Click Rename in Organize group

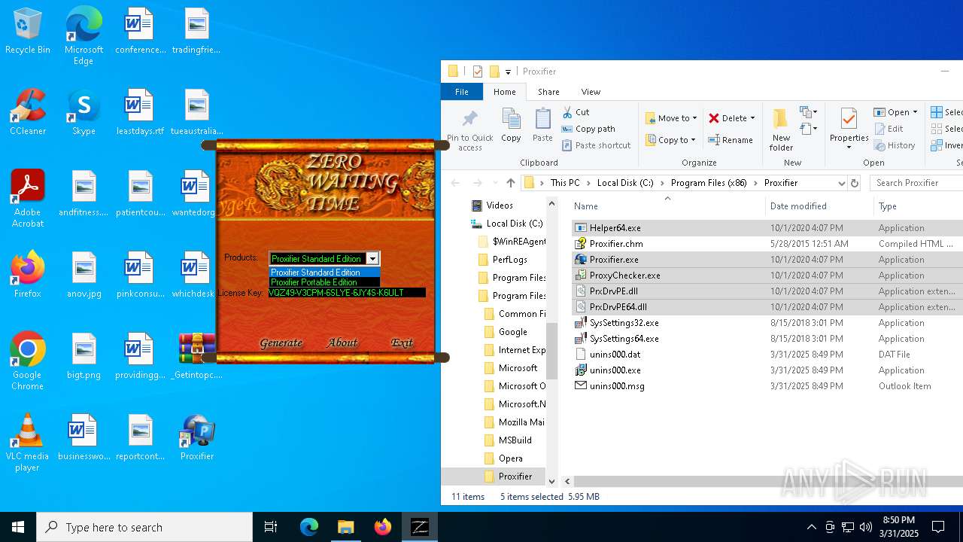point(731,140)
